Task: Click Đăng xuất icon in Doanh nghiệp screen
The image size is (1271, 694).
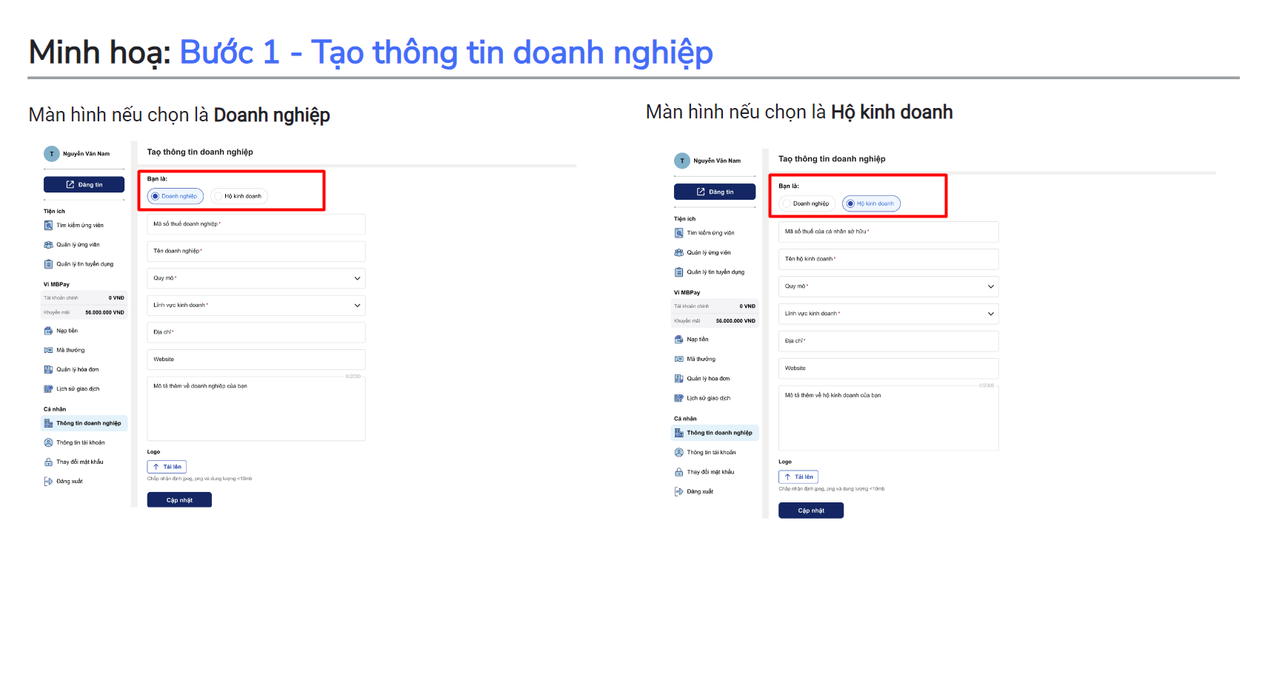Action: click(48, 481)
